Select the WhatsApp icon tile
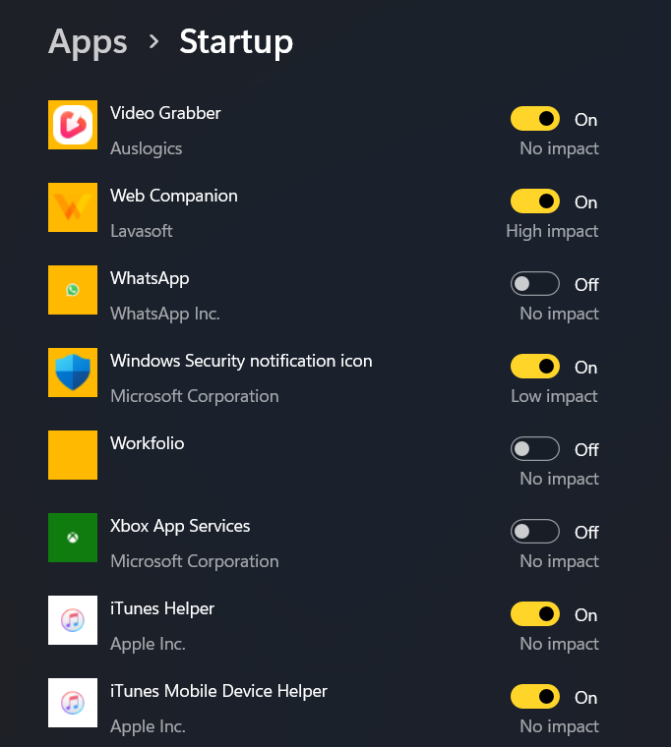The height and width of the screenshot is (747, 671). (73, 290)
